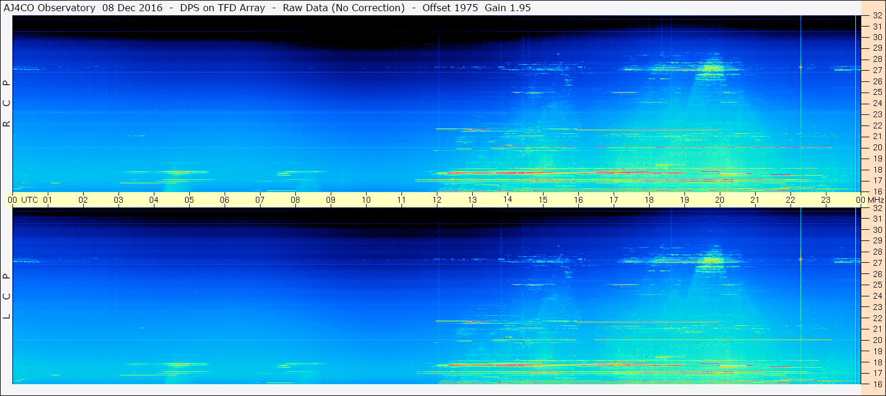Select hour marker 06 on UTC axis
This screenshot has width=886, height=396.
(225, 200)
